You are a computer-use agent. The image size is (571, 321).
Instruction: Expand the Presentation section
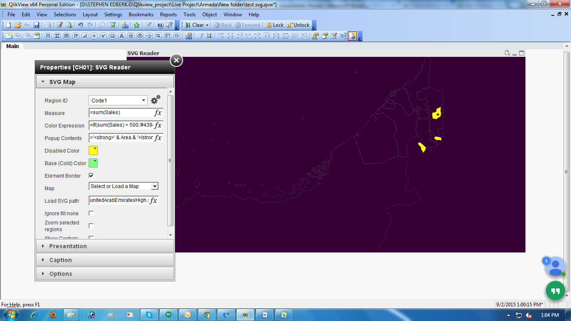[105, 246]
